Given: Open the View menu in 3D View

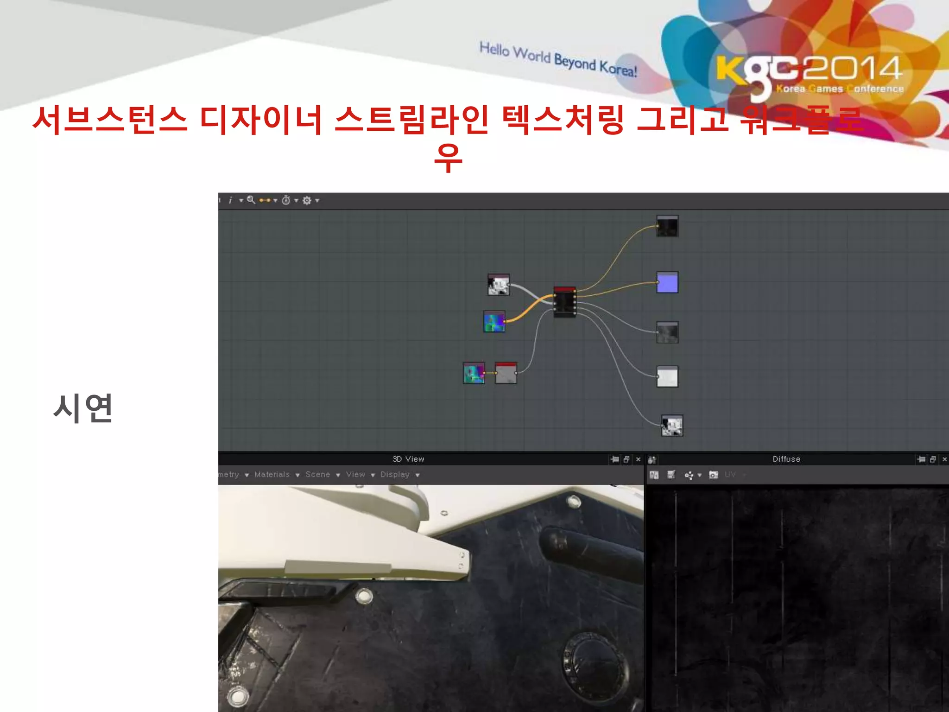Looking at the screenshot, I should 361,475.
